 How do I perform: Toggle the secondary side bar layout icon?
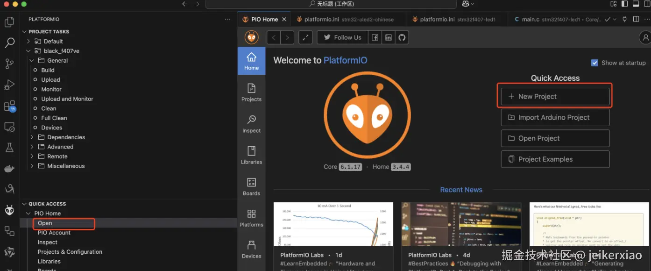point(646,4)
